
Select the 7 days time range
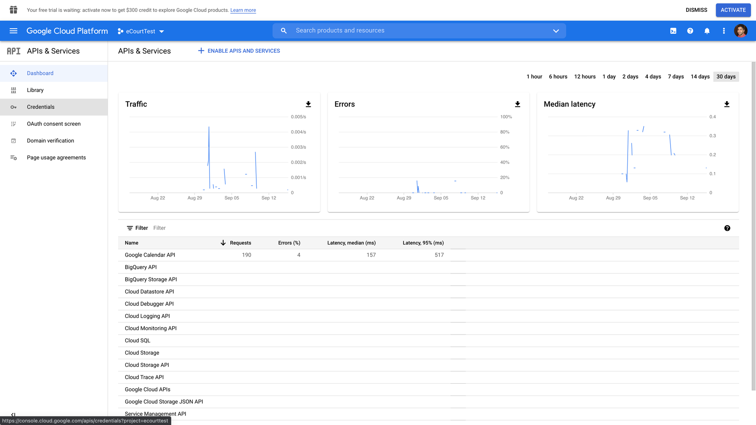[x=676, y=76]
